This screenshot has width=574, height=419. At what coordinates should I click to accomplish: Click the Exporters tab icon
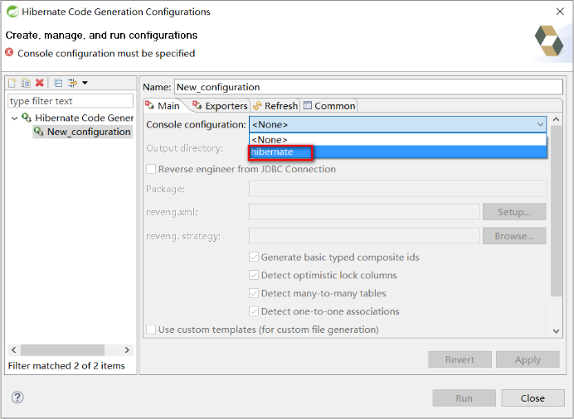click(197, 105)
